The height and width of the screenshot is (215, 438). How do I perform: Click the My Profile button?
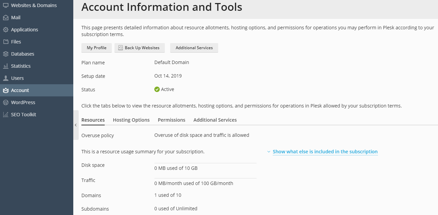[97, 48]
